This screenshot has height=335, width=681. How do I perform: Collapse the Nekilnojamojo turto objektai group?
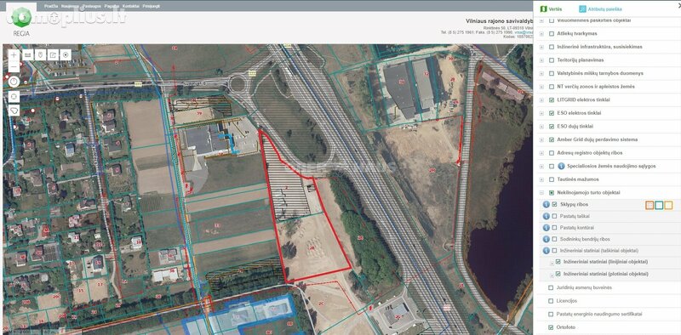coord(541,192)
